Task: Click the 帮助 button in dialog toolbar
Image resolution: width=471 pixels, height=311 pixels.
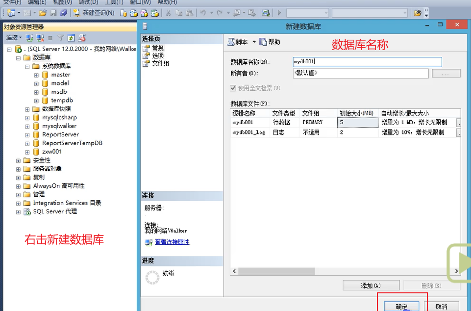Action: pyautogui.click(x=270, y=42)
